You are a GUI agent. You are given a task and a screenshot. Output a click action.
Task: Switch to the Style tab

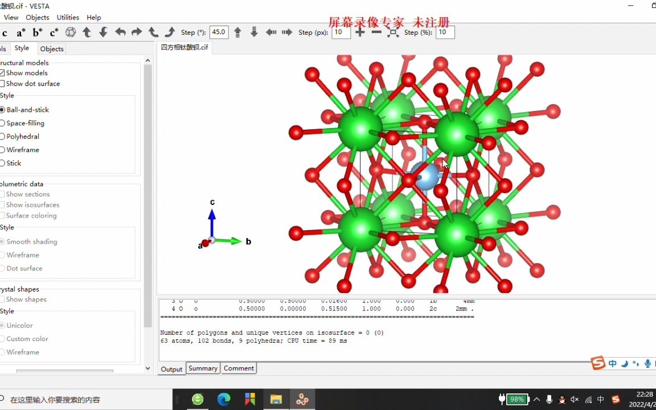pyautogui.click(x=22, y=48)
